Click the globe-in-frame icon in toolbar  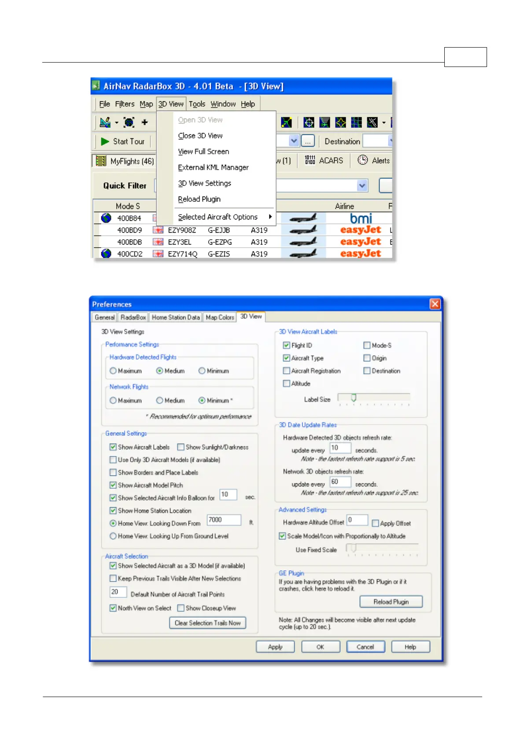[x=129, y=122]
